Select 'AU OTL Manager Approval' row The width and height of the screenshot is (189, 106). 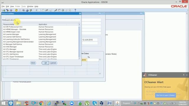click(x=40, y=52)
